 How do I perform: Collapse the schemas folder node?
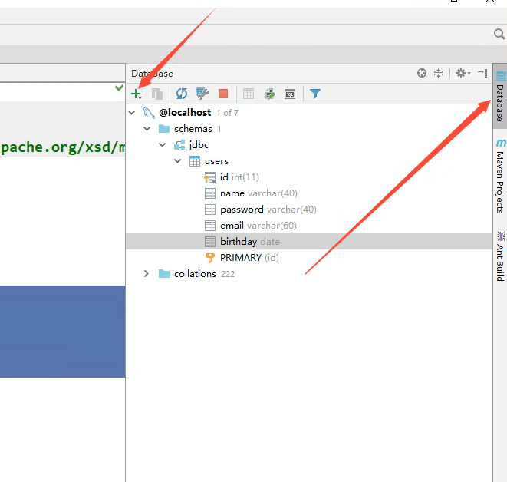147,129
